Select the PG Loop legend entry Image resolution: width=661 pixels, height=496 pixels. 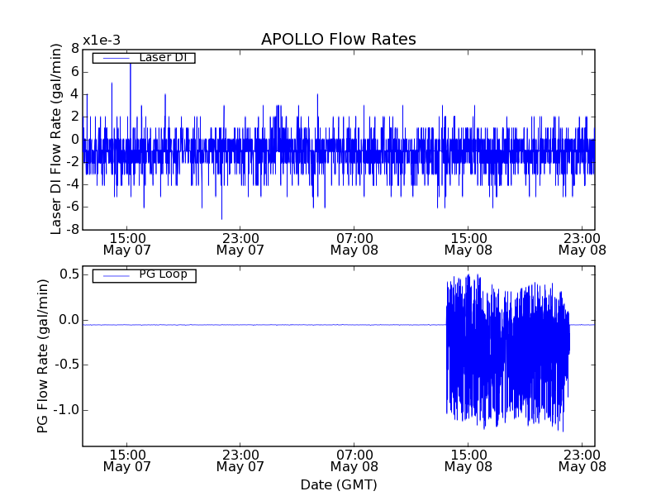163,274
